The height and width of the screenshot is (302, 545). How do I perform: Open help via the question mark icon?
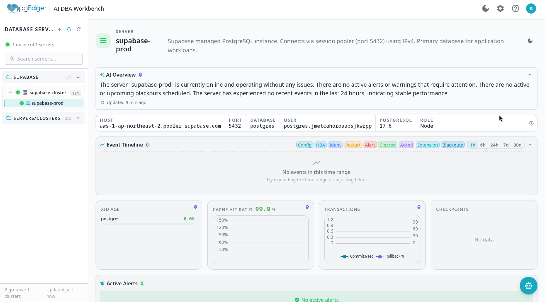(515, 9)
